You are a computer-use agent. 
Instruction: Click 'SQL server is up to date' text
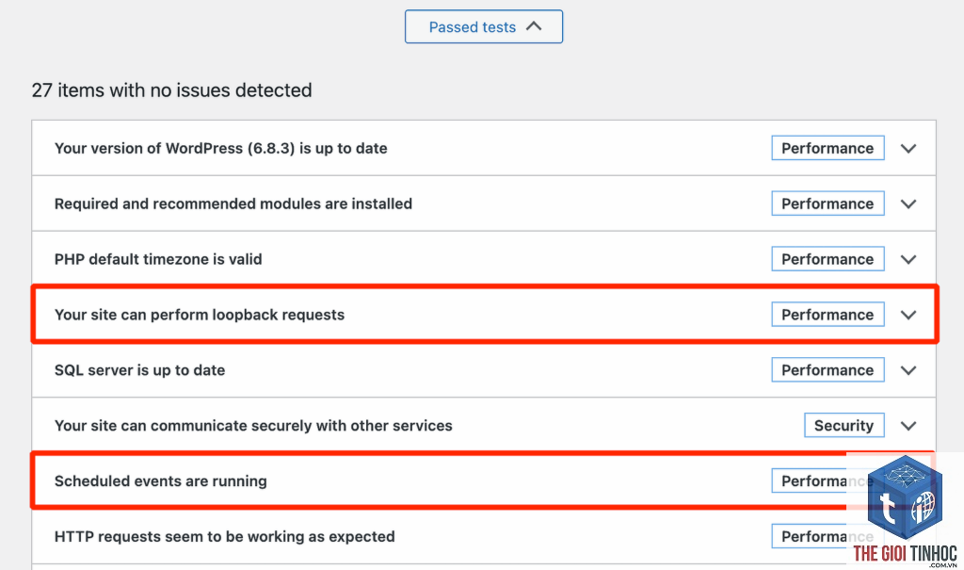point(139,370)
